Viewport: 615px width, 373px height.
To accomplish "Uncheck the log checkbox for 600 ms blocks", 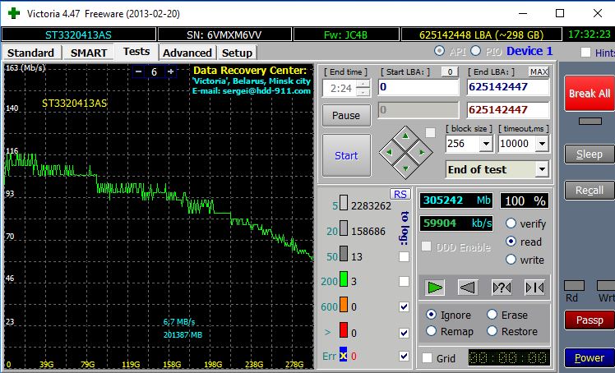I will pyautogui.click(x=403, y=306).
